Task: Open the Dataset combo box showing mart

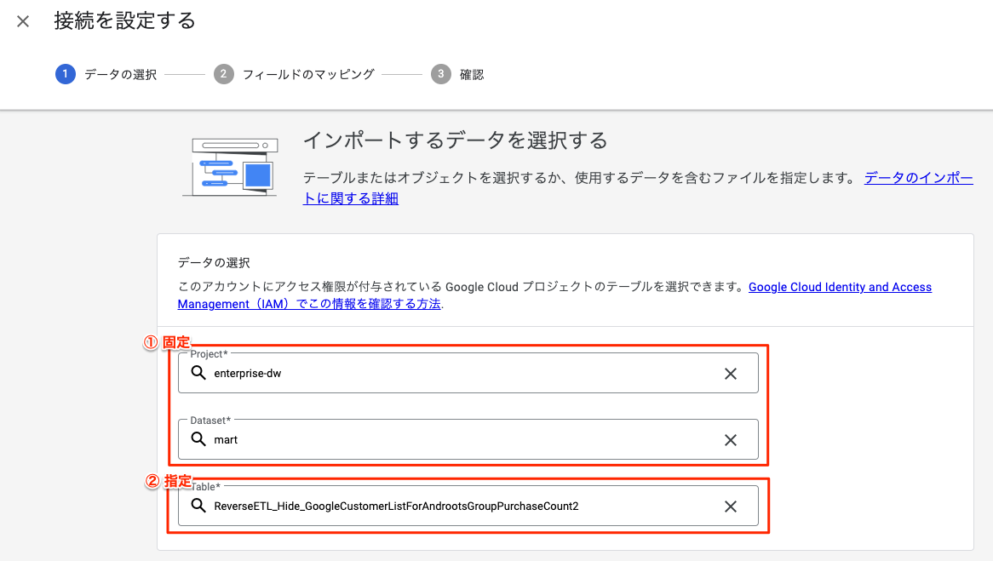Action: 460,440
